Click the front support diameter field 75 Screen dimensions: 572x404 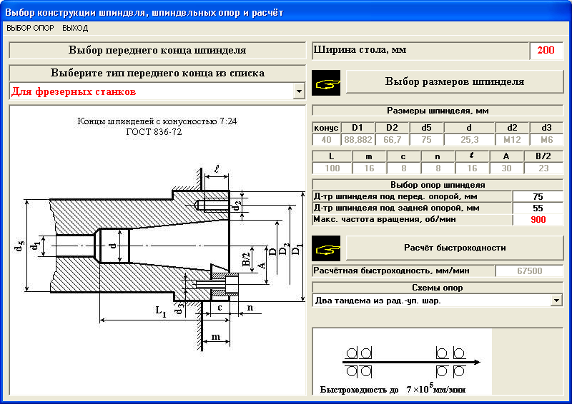[x=538, y=197]
